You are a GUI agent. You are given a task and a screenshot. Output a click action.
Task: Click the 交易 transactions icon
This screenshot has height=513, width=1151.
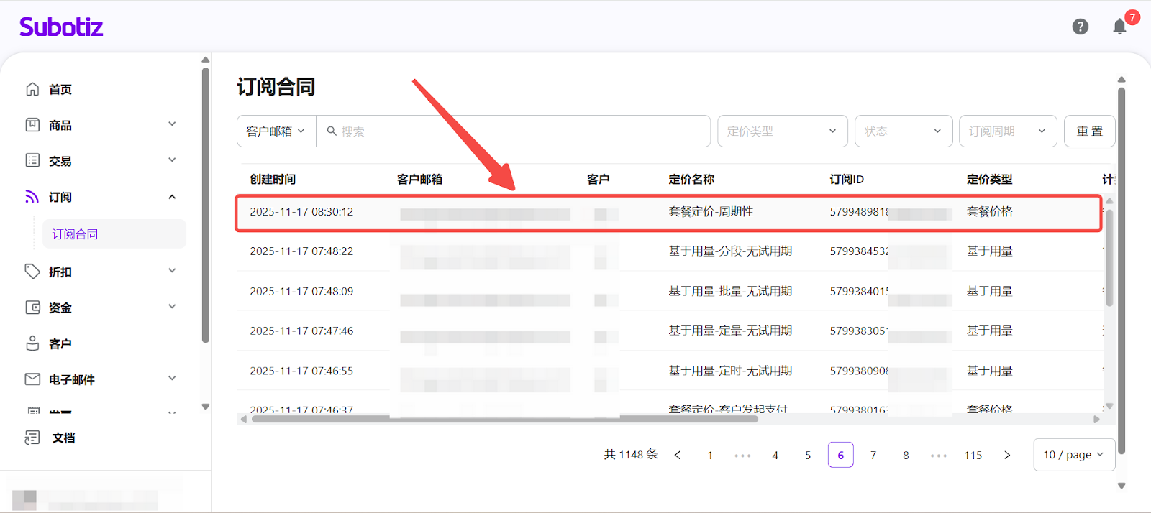click(32, 160)
